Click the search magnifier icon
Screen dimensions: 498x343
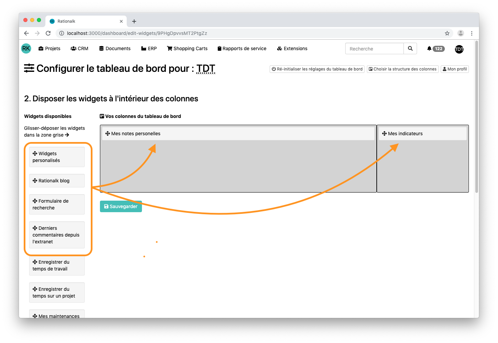point(410,48)
